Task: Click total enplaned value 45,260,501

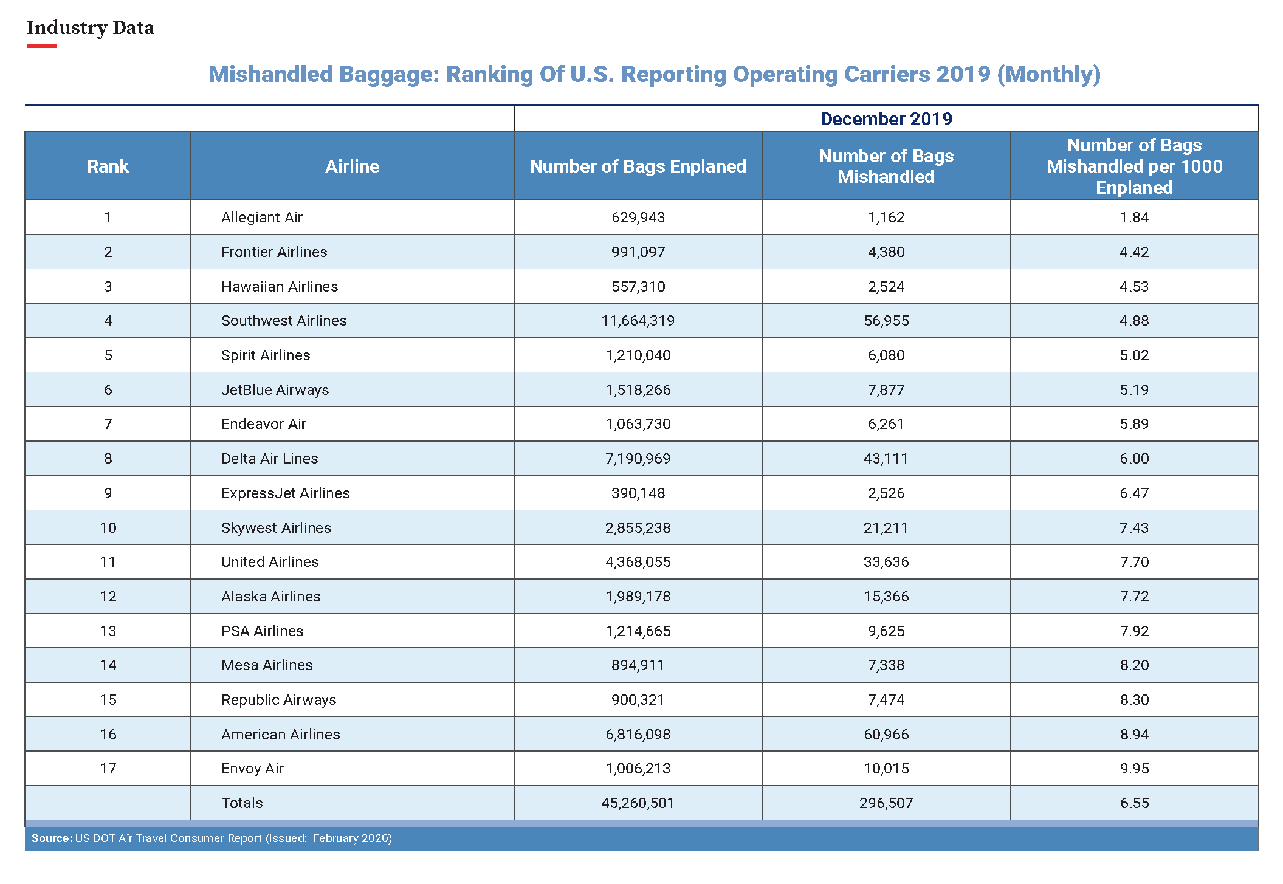Action: point(638,803)
